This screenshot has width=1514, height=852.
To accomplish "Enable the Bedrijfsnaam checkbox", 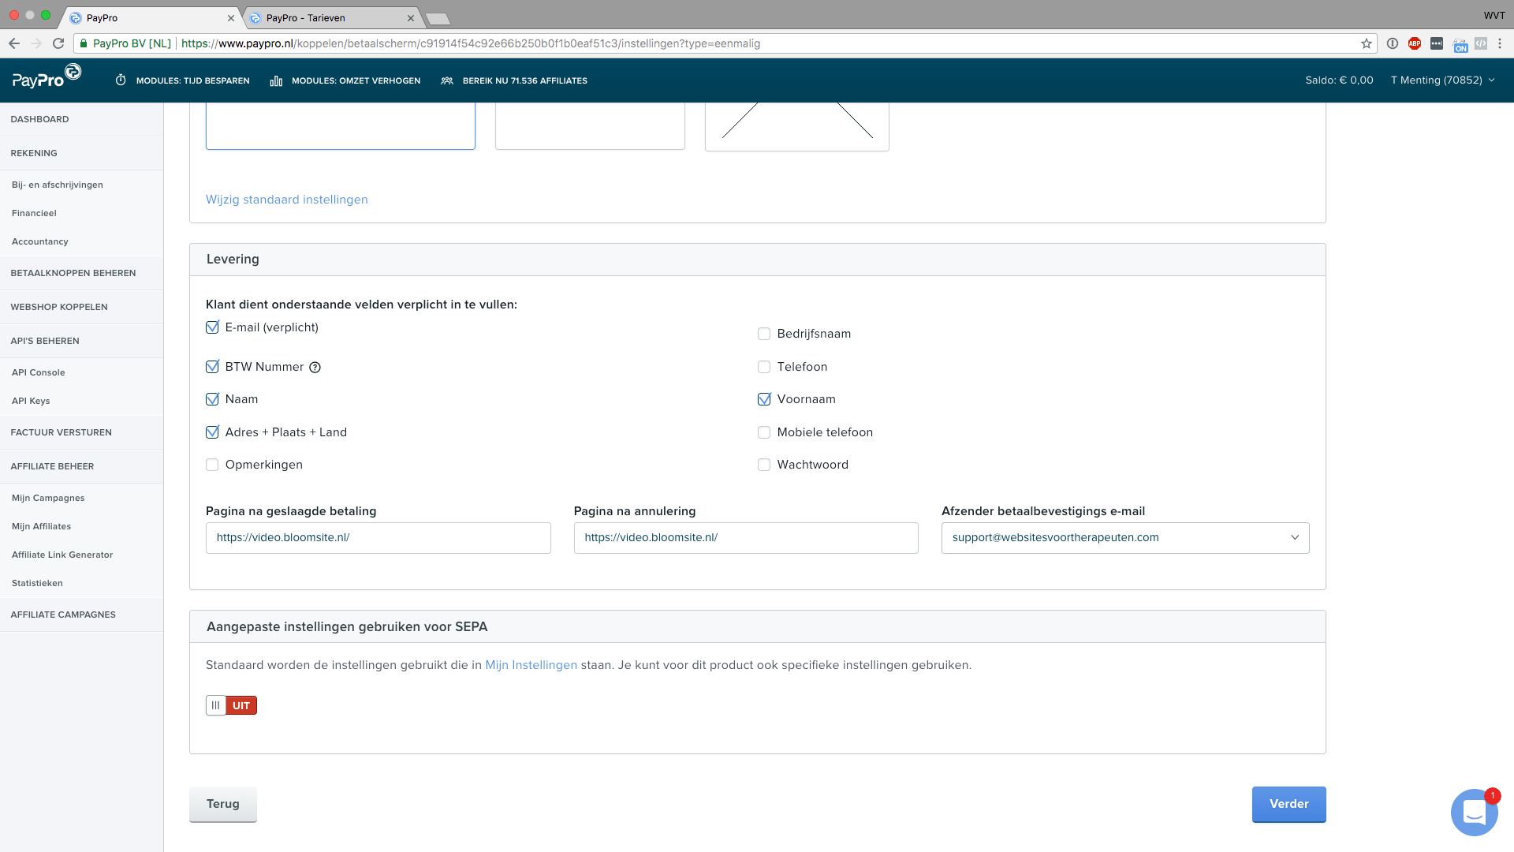I will click(764, 334).
